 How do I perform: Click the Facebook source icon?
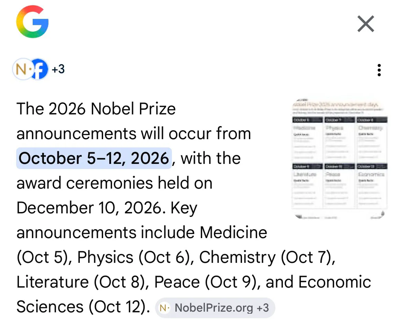tap(39, 69)
